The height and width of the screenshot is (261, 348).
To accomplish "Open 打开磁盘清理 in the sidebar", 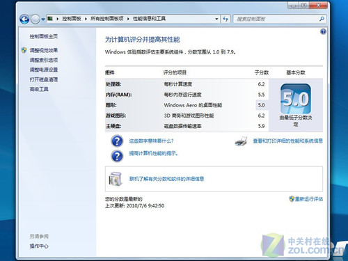I will click(x=44, y=79).
